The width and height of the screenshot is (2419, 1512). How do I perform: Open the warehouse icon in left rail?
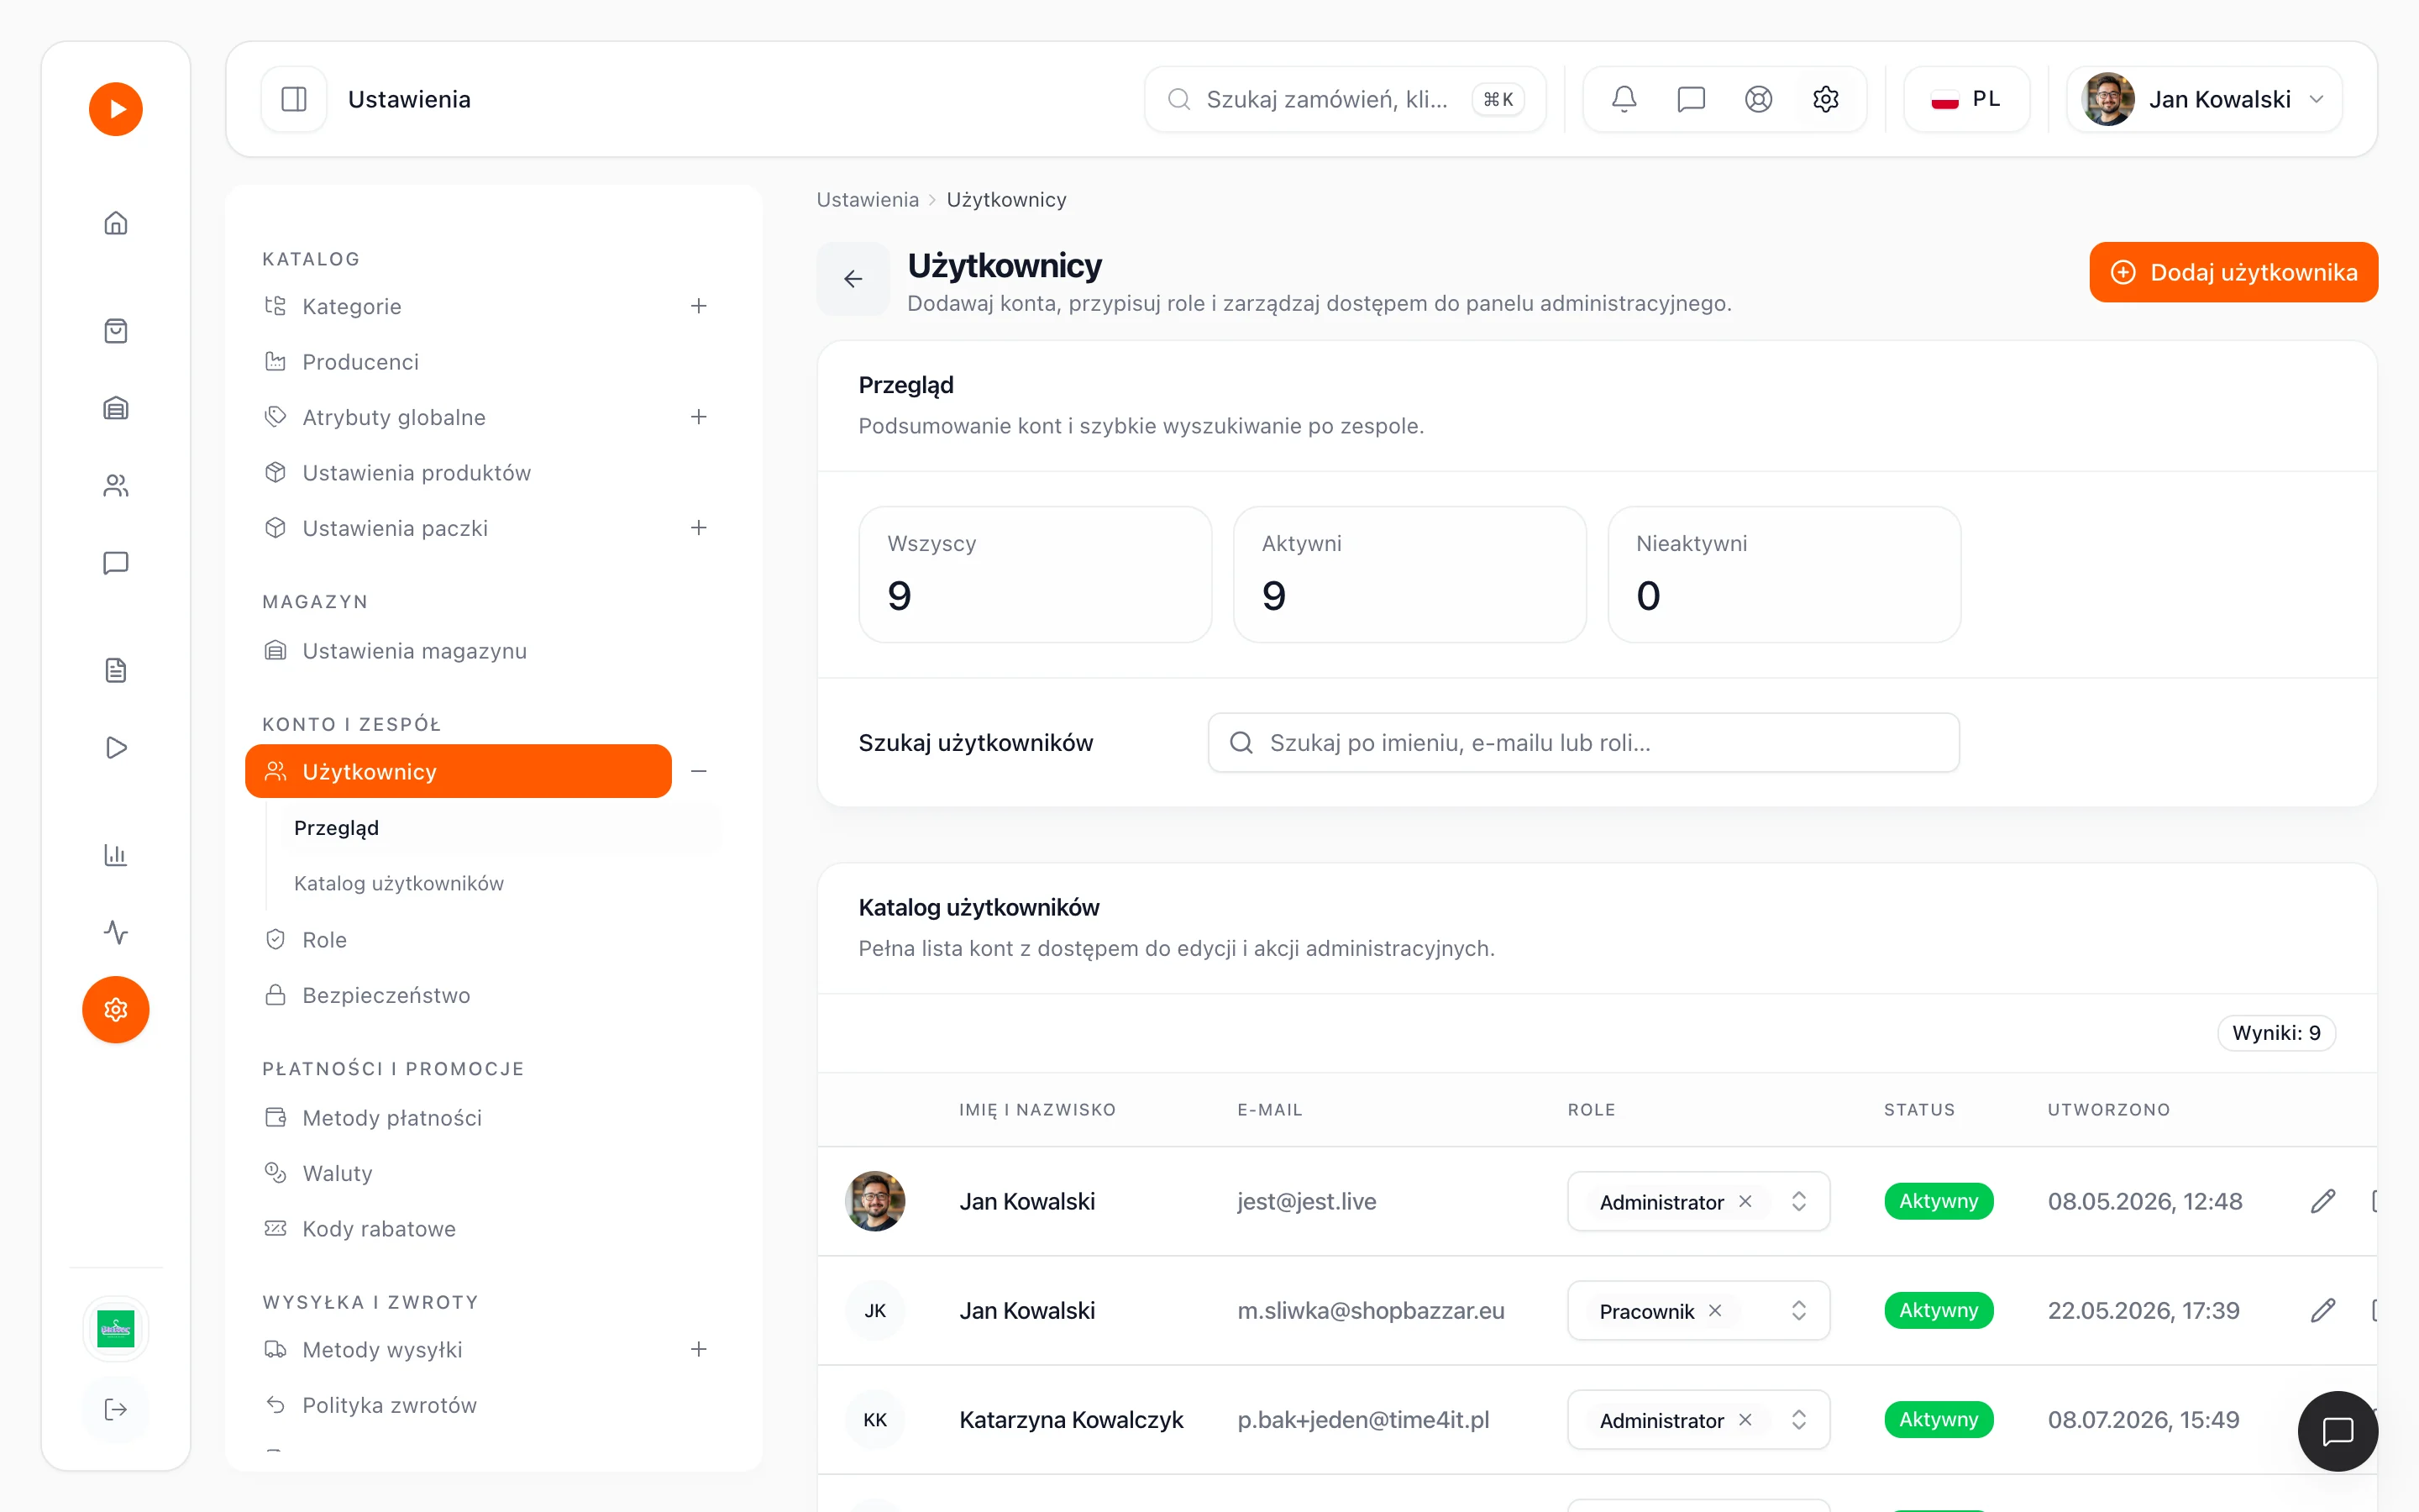(116, 408)
